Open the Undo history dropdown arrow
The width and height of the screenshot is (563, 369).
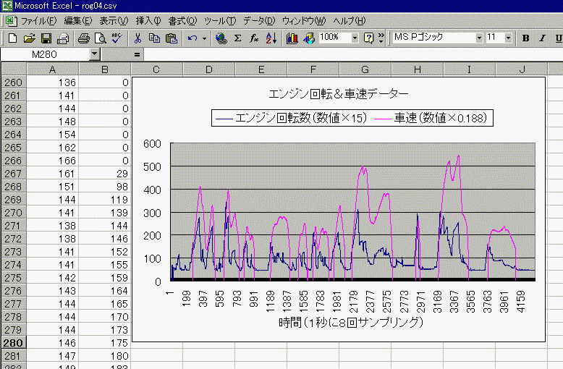pyautogui.click(x=204, y=38)
